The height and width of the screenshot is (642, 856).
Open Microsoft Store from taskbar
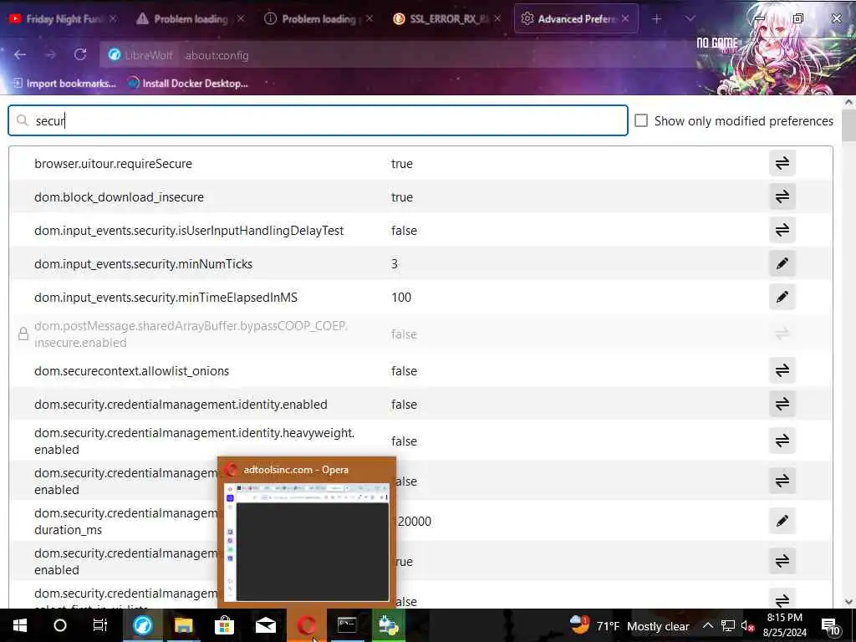coord(224,625)
